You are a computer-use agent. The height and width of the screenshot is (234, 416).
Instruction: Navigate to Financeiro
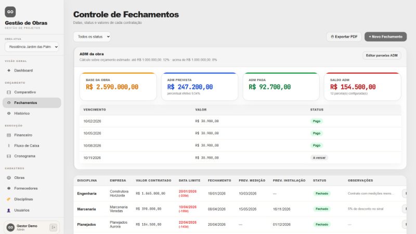pos(32,135)
